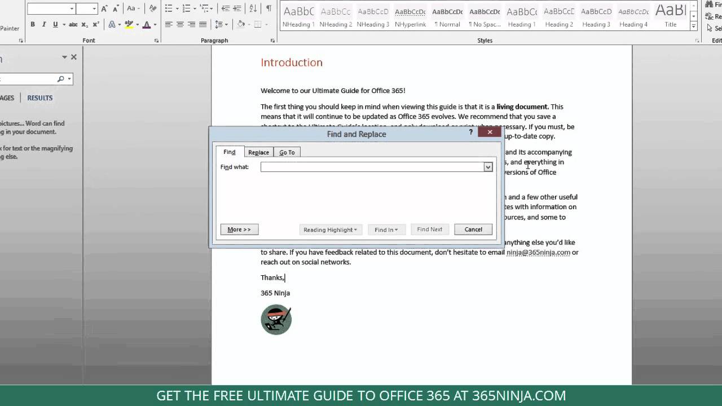Select the ninja logo image in document
This screenshot has width=722, height=406.
(x=276, y=319)
